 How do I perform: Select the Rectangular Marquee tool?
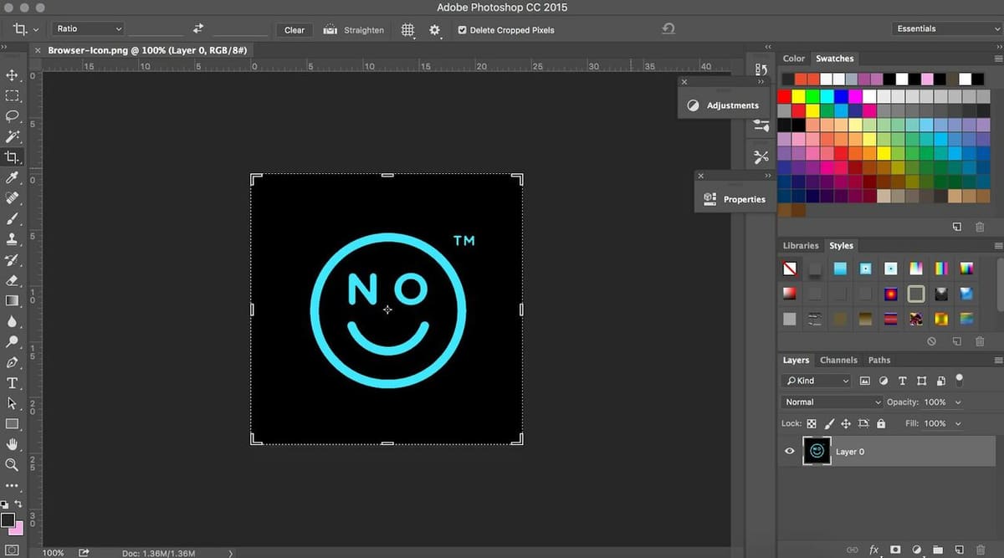12,95
